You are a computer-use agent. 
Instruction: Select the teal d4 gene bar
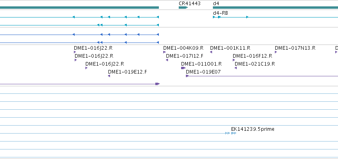(275, 8)
